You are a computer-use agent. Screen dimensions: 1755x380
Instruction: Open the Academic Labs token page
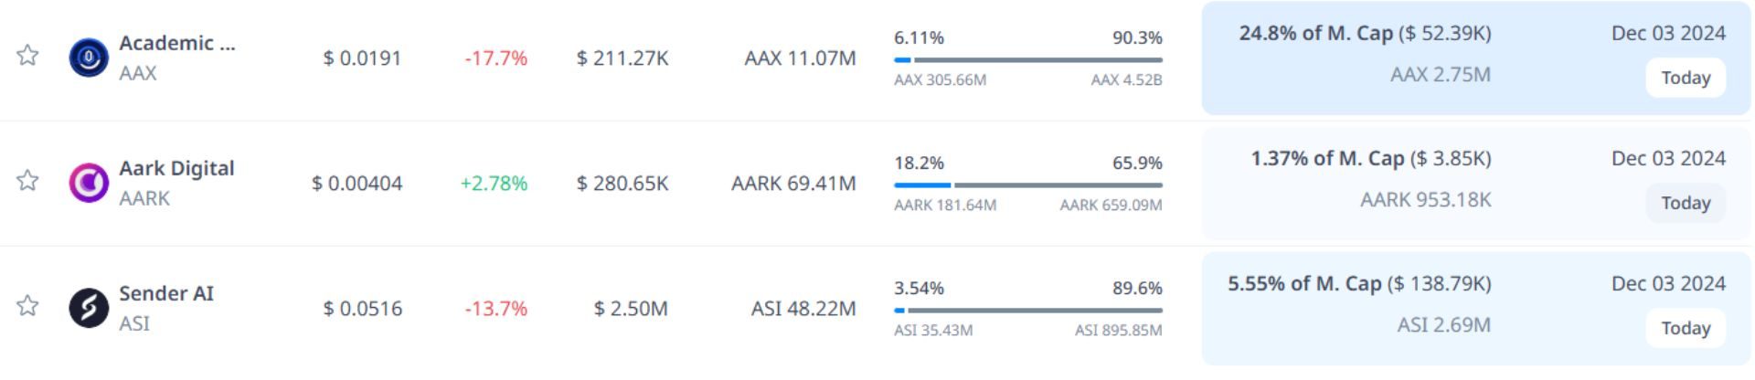[176, 43]
